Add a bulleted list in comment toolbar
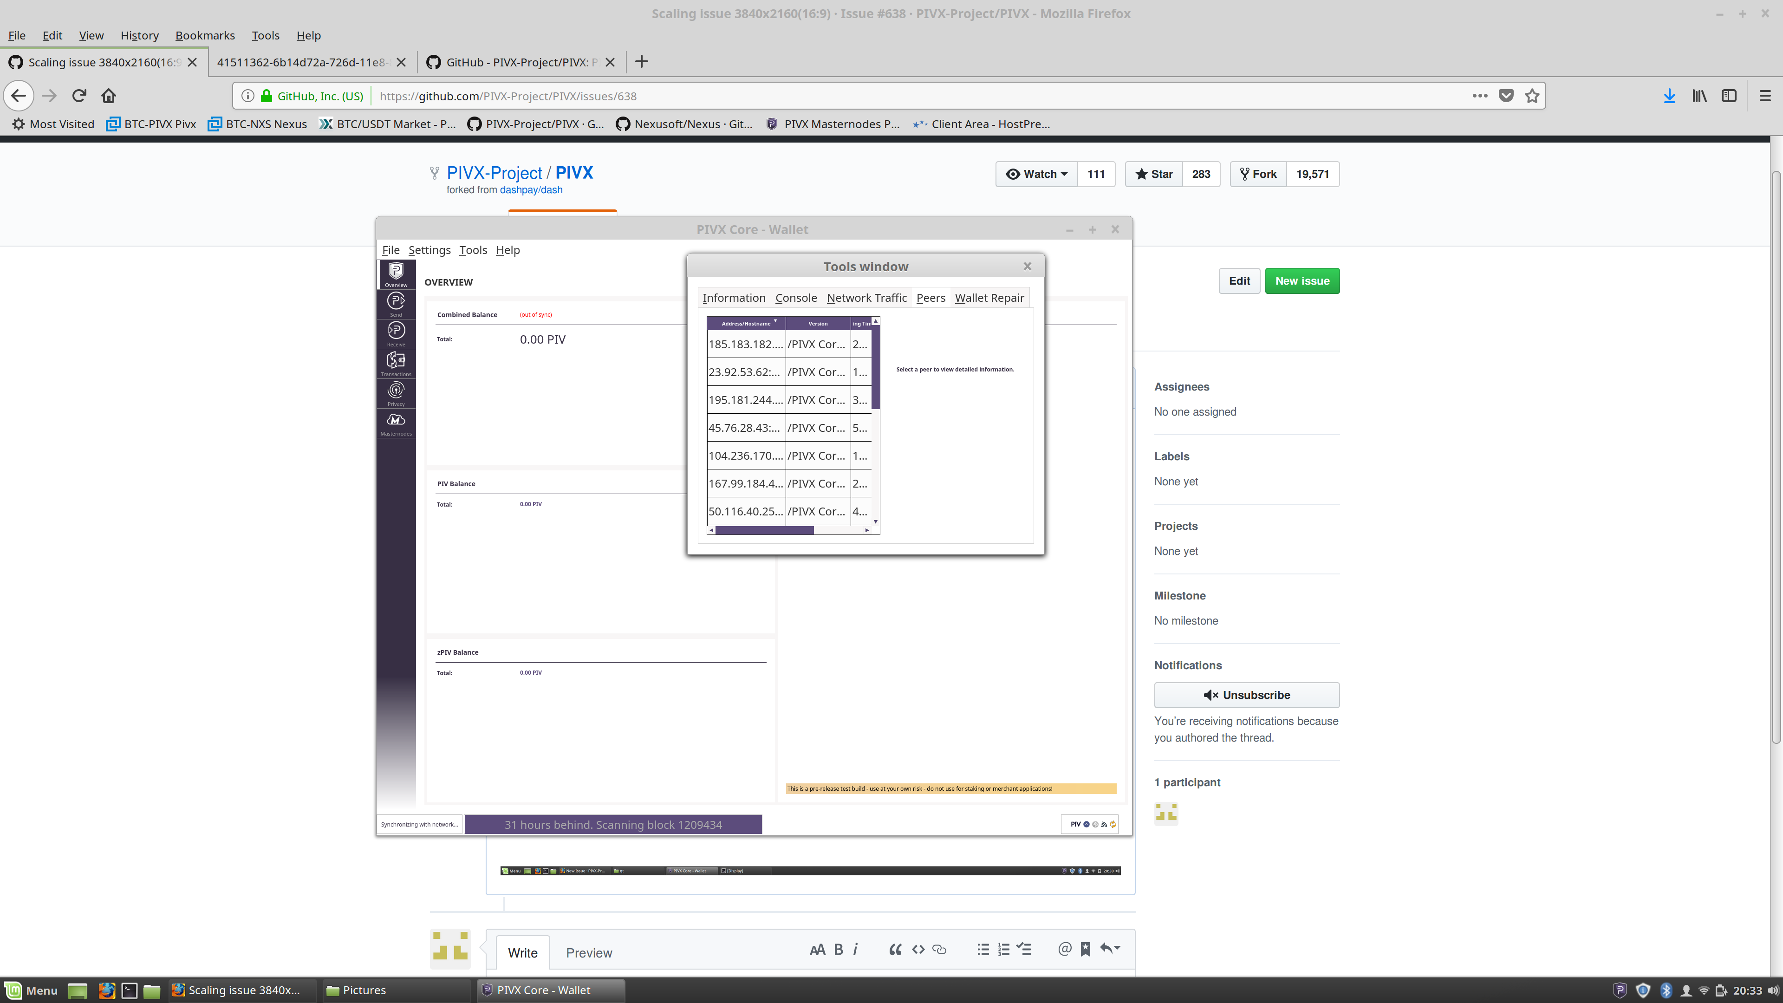 tap(983, 949)
